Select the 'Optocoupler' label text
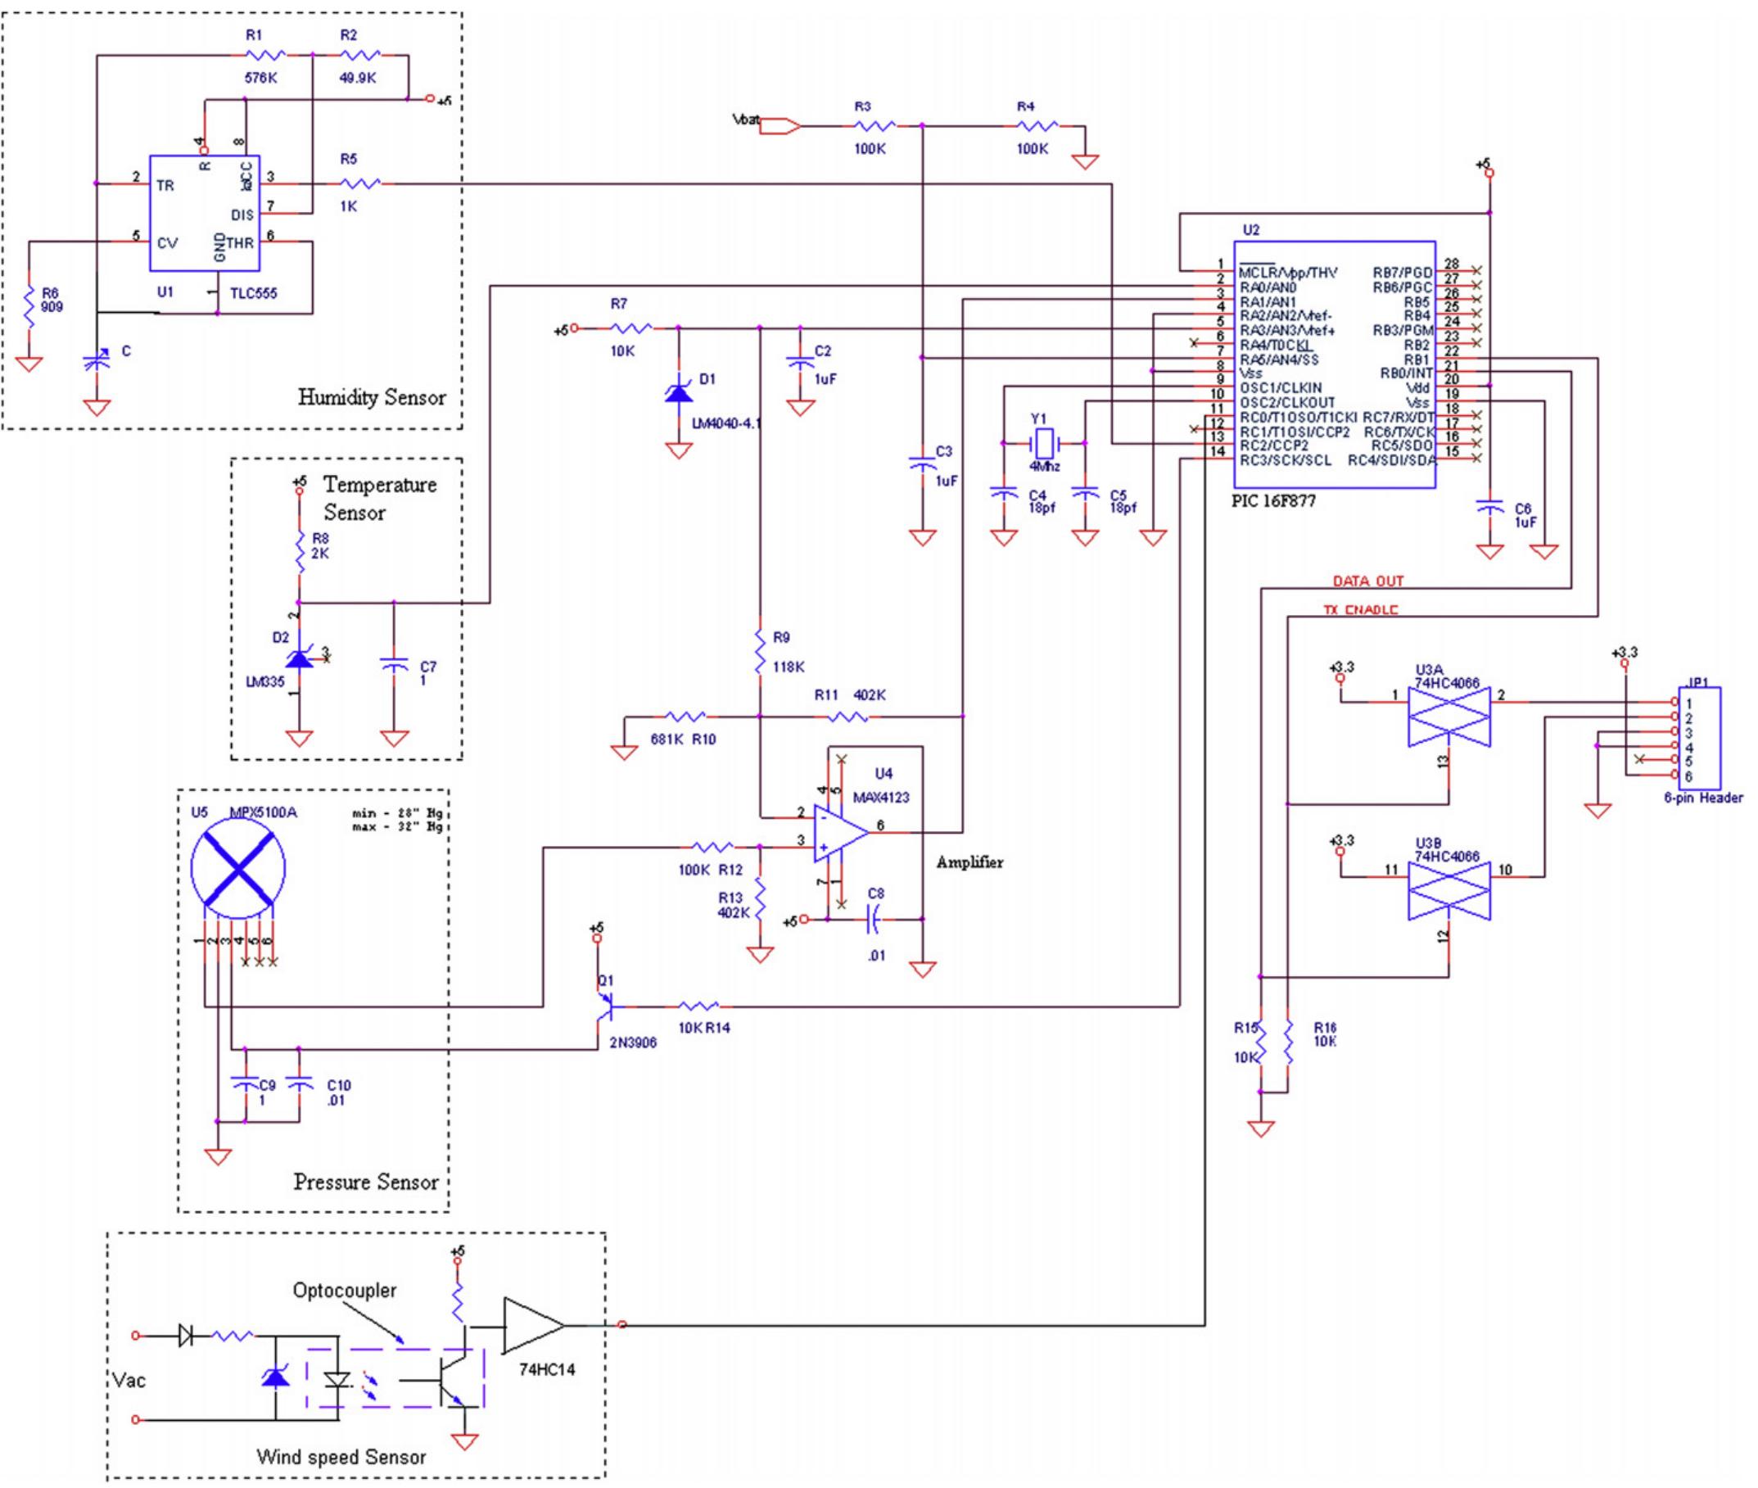The height and width of the screenshot is (1488, 1758). [x=344, y=1290]
